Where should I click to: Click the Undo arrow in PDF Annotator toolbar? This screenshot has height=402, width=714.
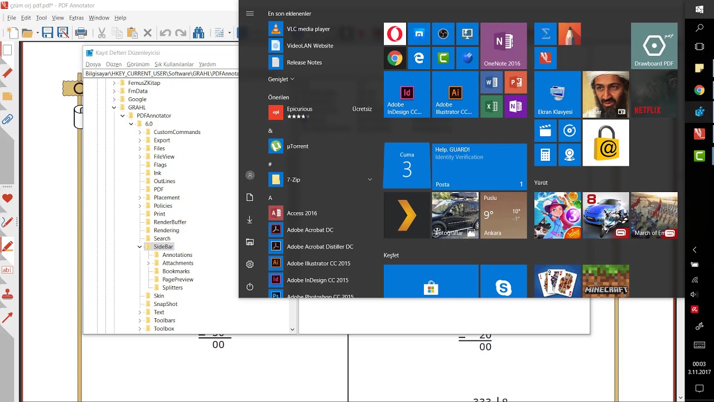(x=165, y=33)
